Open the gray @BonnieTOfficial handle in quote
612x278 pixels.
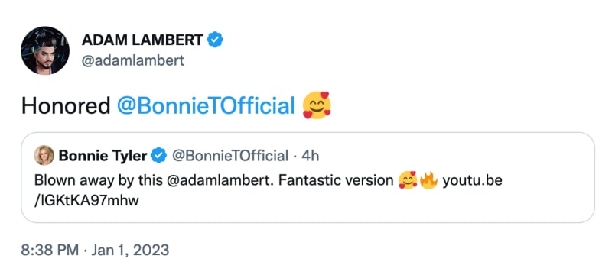tap(230, 156)
